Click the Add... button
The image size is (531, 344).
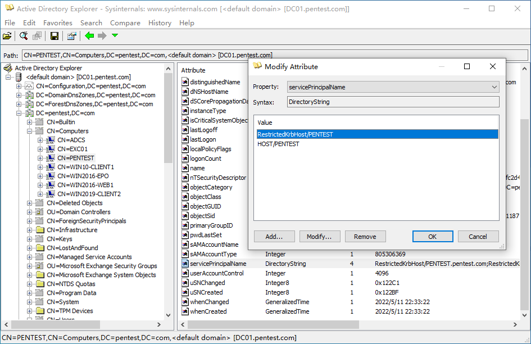coord(274,237)
